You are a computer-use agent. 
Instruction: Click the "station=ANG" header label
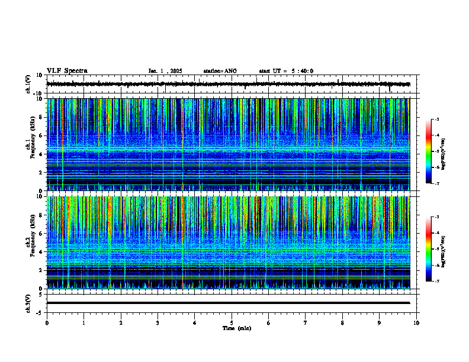(x=220, y=71)
